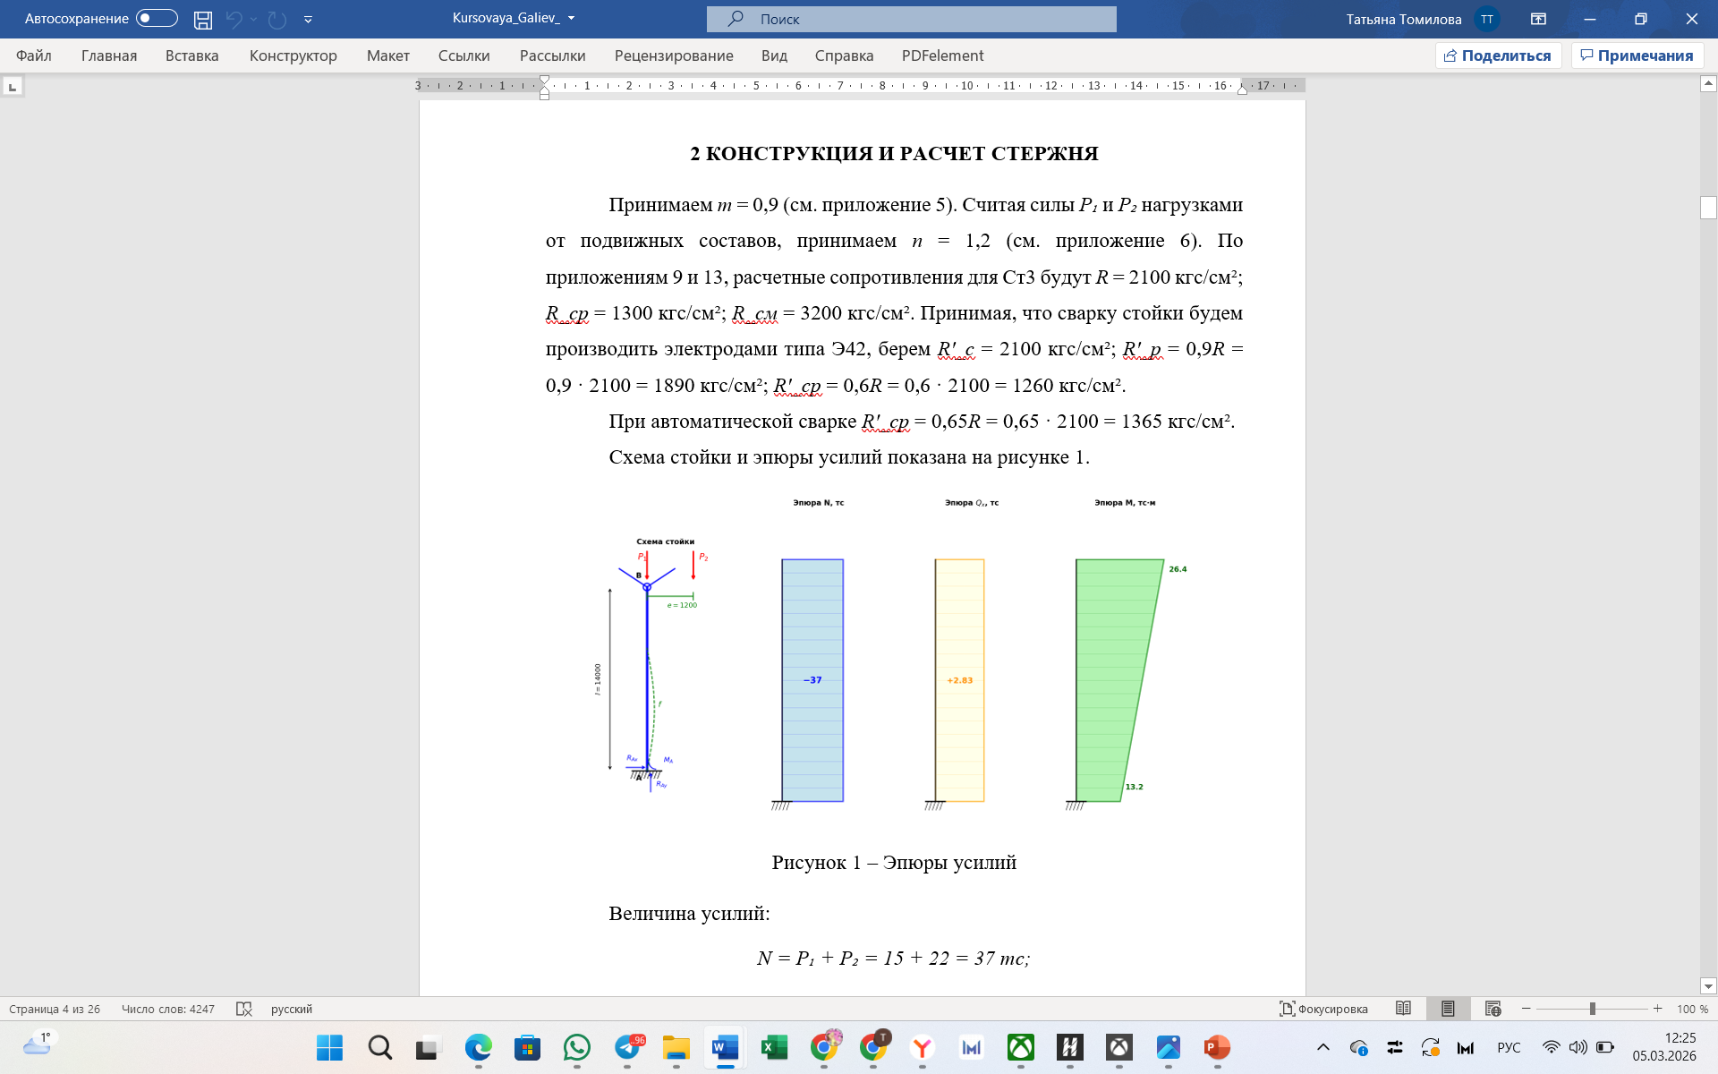Open the spelling check icon in status bar

243,1009
